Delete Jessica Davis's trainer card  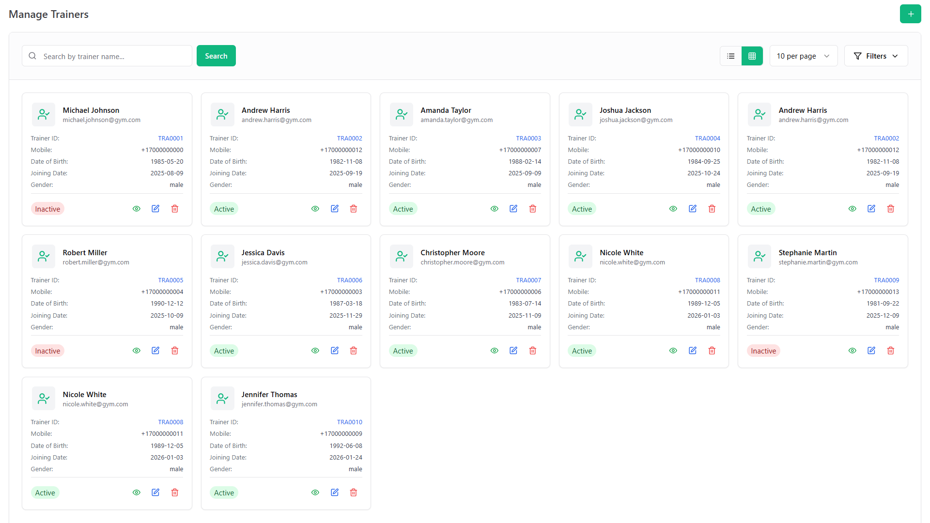354,351
